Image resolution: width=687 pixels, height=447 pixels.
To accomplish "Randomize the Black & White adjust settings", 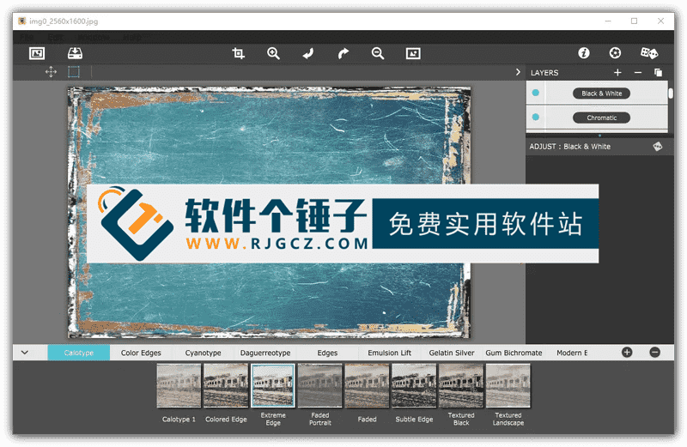I will [x=658, y=146].
